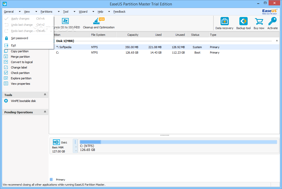Viewport: 282px width, 189px height.
Task: Sort by File System column header
Action: pyautogui.click(x=103, y=35)
